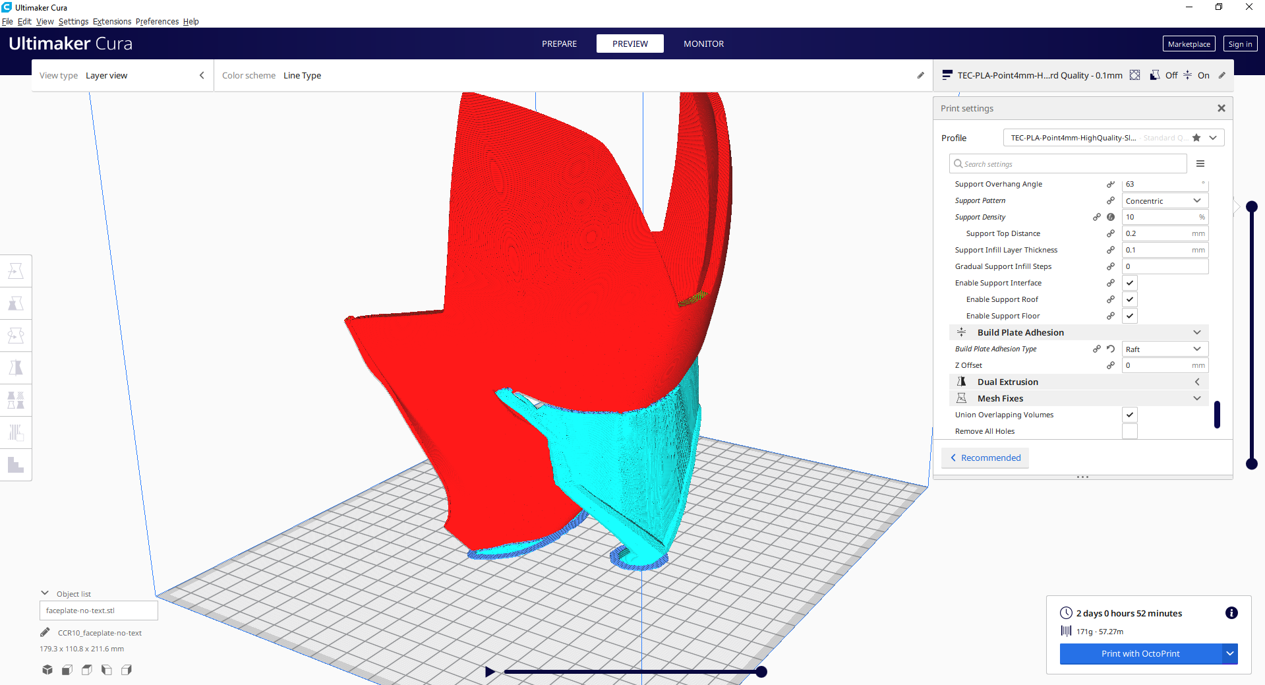Collapse the View type panel chevron
The width and height of the screenshot is (1265, 685).
tap(202, 75)
